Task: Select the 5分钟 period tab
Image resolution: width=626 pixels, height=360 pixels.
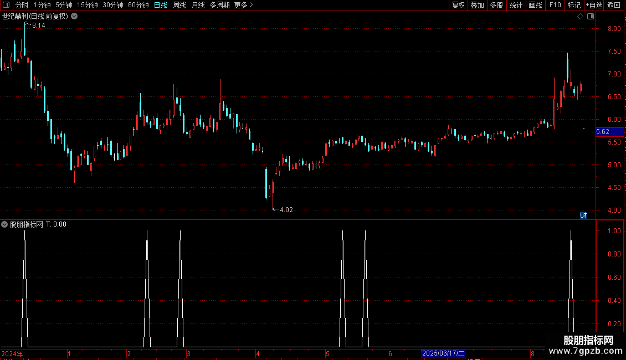Action: [x=64, y=5]
